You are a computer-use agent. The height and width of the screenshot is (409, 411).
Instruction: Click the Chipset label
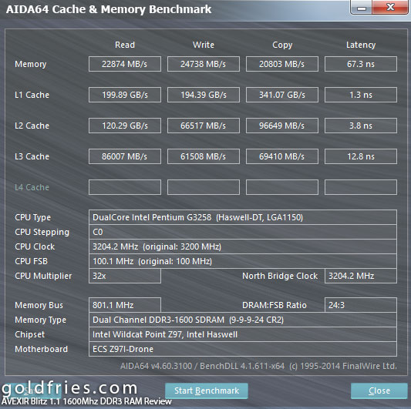pyautogui.click(x=29, y=334)
